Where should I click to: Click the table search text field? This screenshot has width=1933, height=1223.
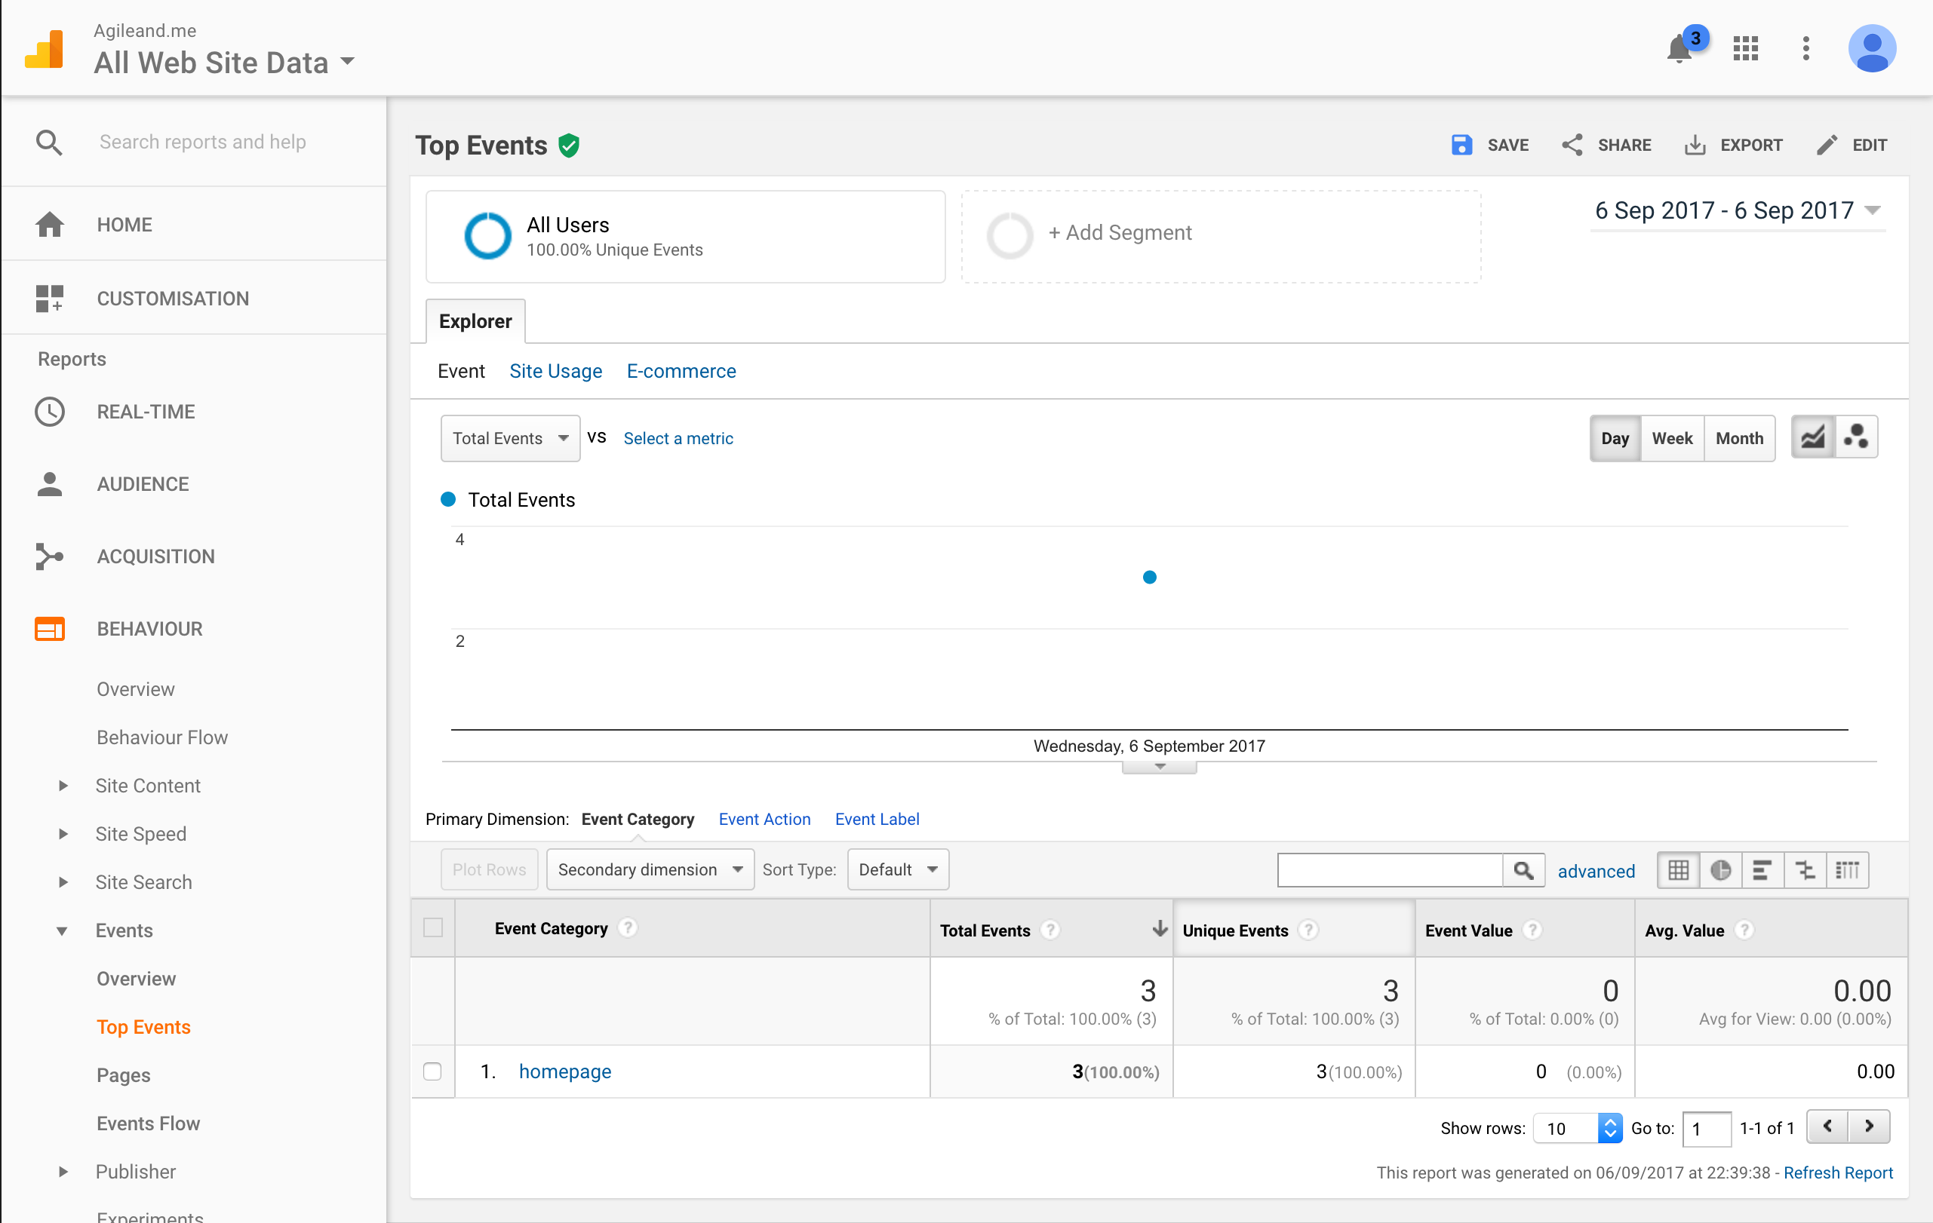1390,870
